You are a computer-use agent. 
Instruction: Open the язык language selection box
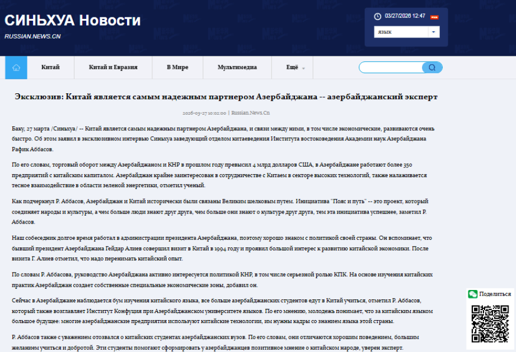[401, 32]
